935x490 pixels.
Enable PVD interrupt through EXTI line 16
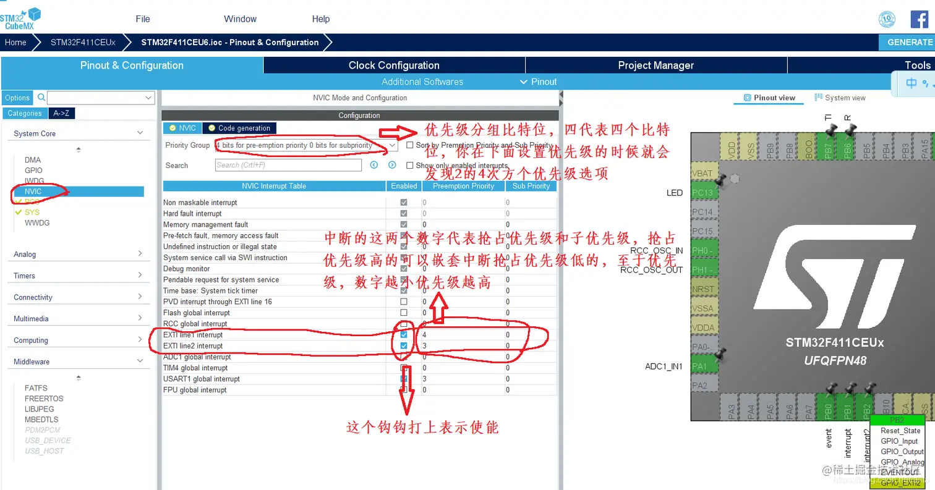404,302
